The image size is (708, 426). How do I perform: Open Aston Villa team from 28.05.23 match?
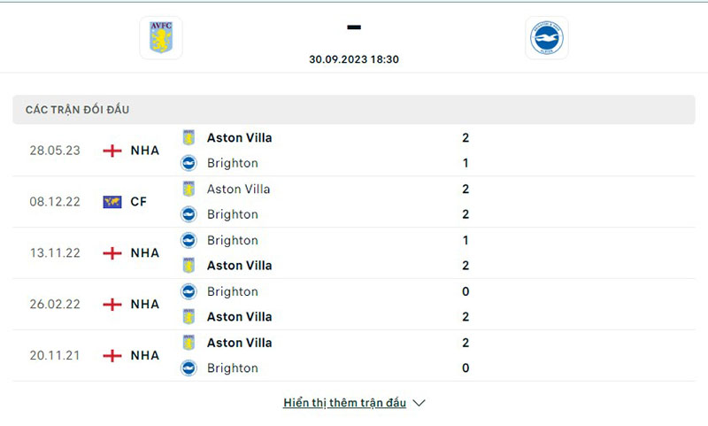coord(239,138)
